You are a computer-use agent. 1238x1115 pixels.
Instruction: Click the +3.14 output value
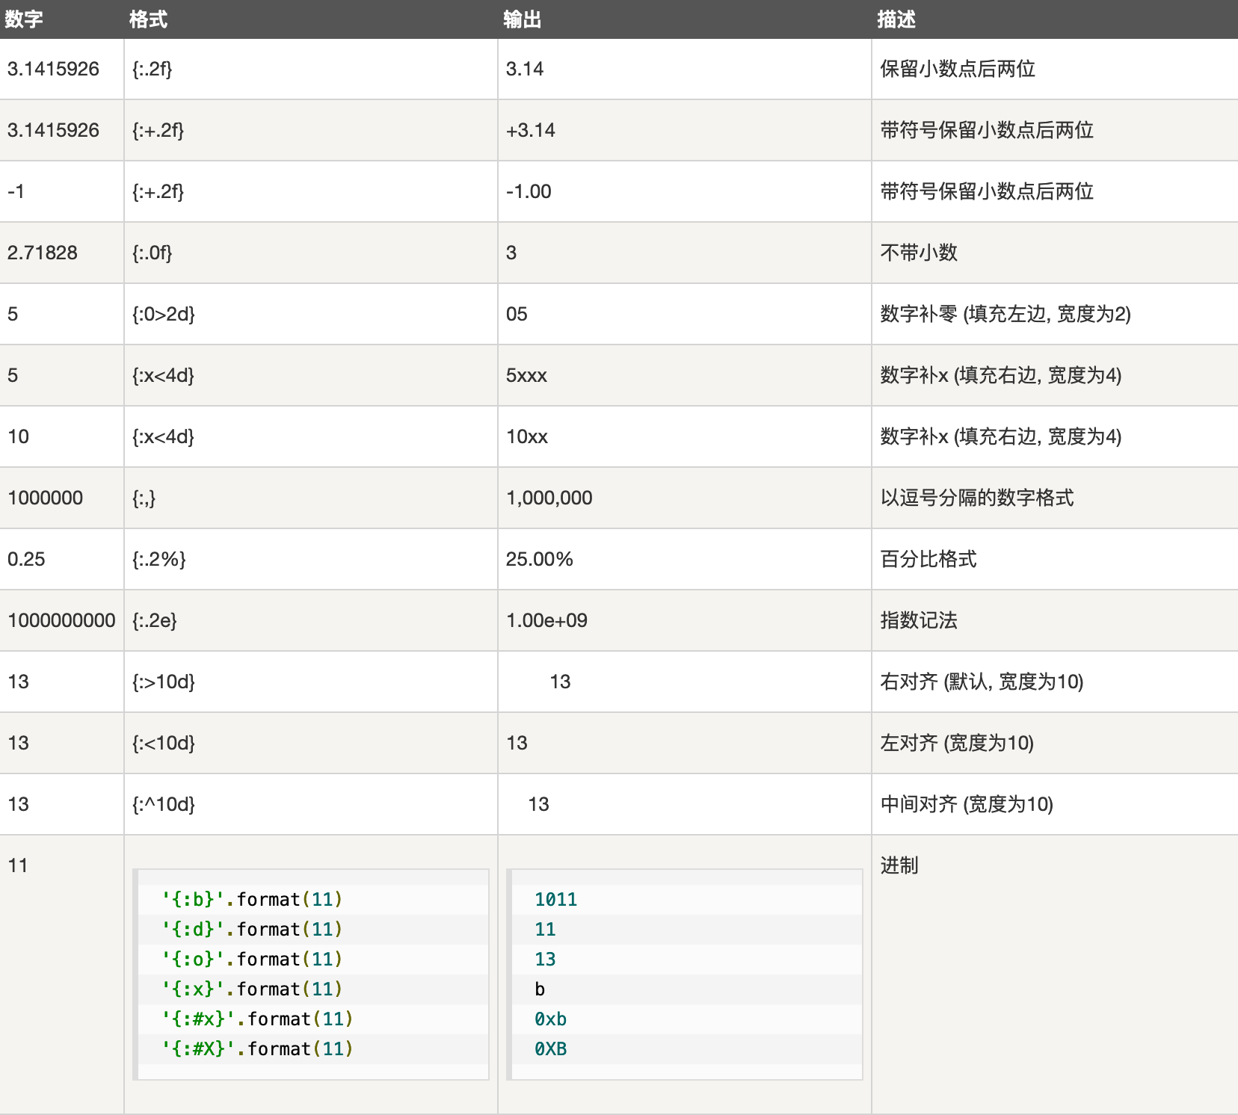coord(531,131)
